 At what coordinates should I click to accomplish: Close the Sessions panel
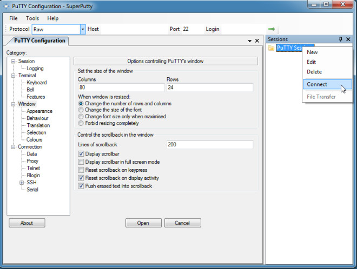(x=348, y=39)
